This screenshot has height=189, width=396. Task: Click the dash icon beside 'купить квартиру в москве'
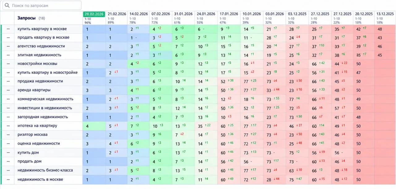click(8, 29)
